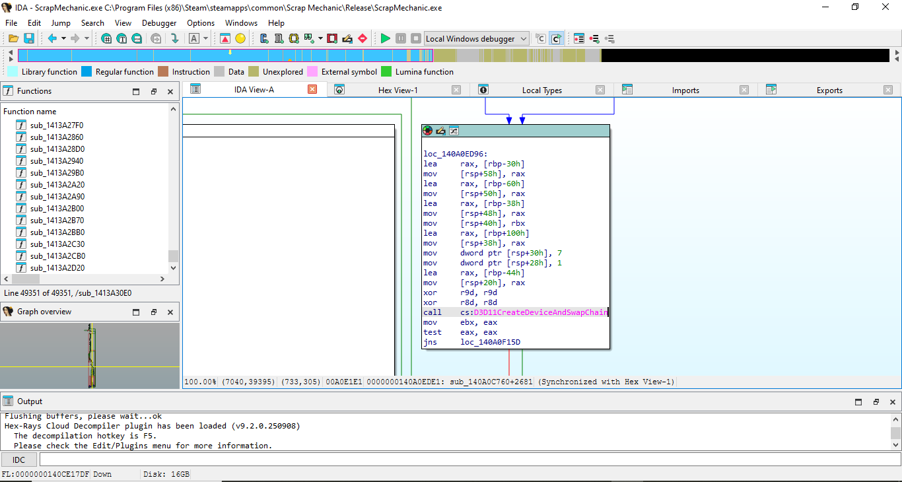Click the gray window-with-plus view icon
The height and width of the screenshot is (482, 902).
[x=279, y=38]
